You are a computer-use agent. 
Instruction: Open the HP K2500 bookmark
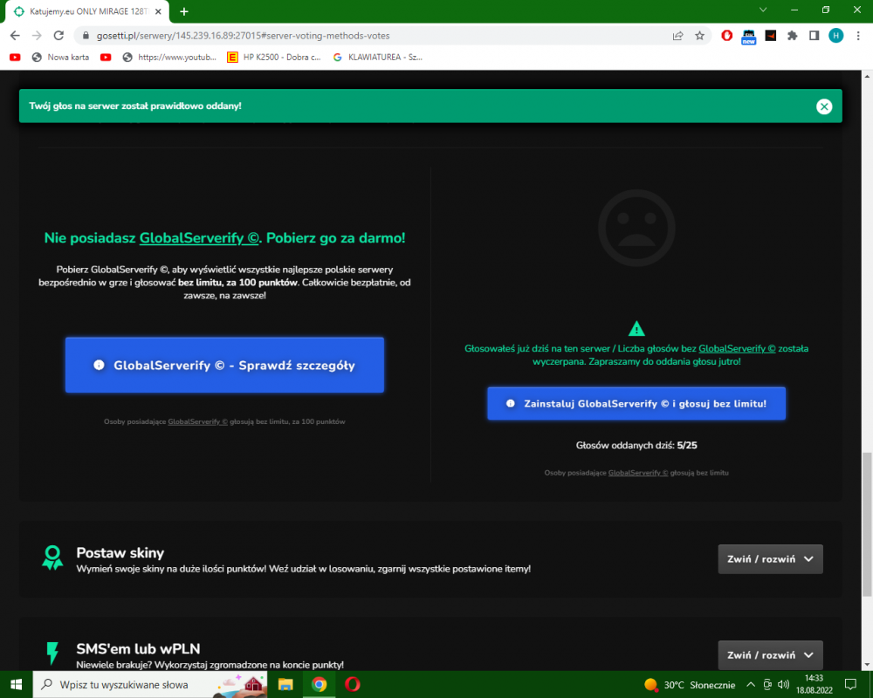pos(274,57)
